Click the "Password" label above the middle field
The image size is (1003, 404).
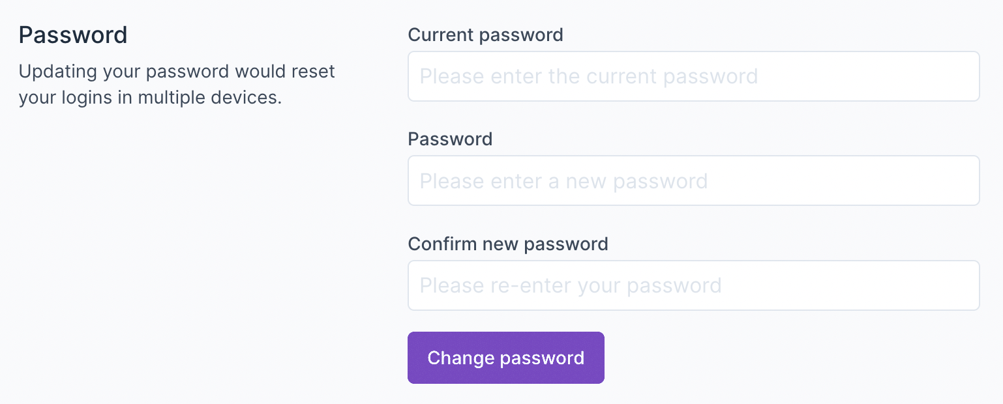tap(450, 139)
